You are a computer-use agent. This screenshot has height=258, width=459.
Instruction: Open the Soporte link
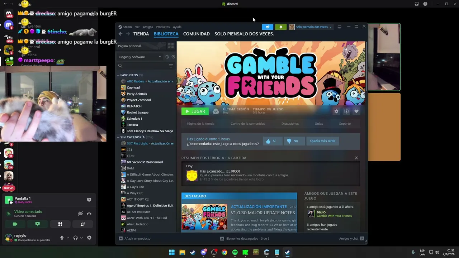pyautogui.click(x=345, y=124)
